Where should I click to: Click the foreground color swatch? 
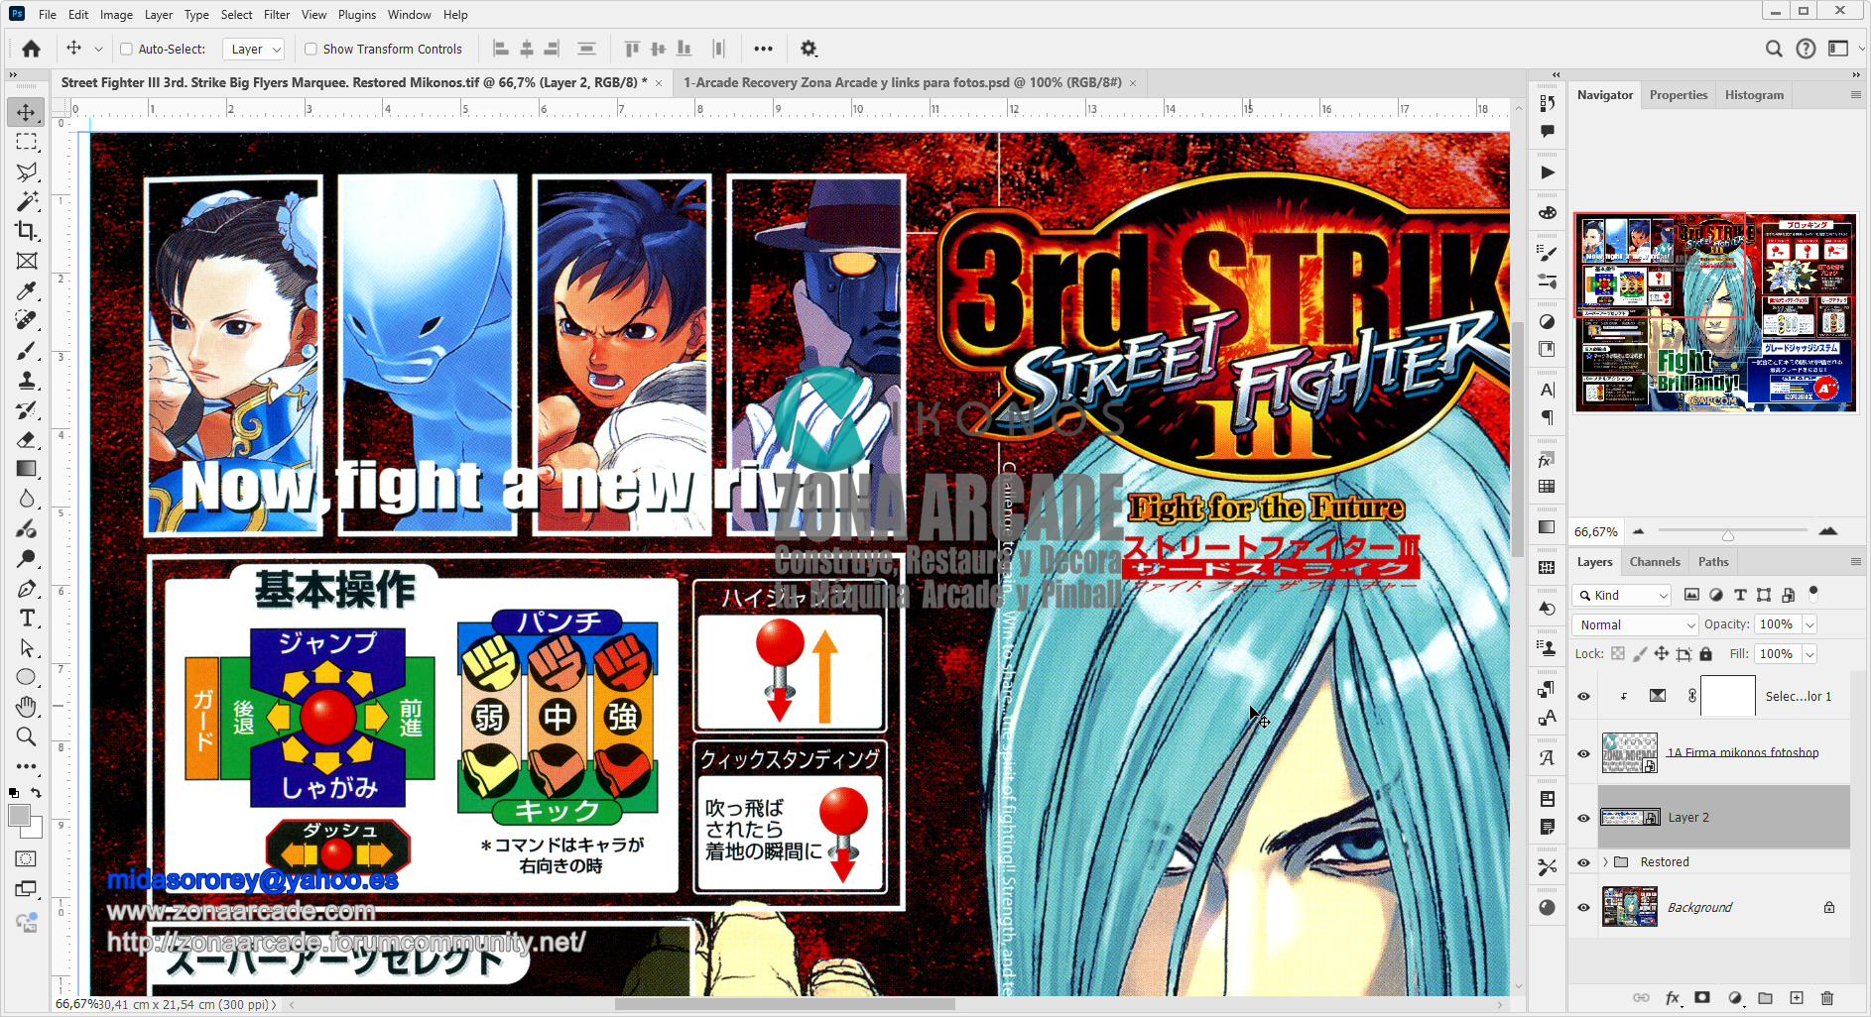tap(19, 815)
